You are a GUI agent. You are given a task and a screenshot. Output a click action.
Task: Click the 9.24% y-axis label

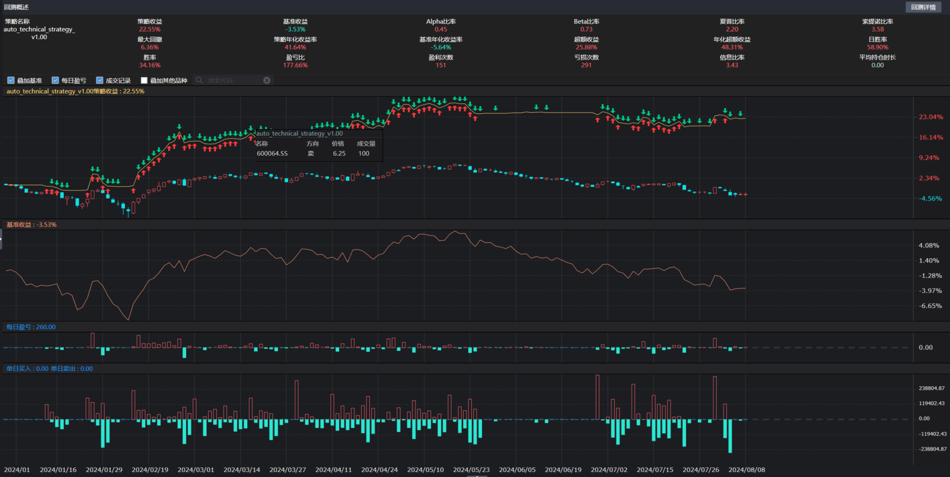coord(929,158)
